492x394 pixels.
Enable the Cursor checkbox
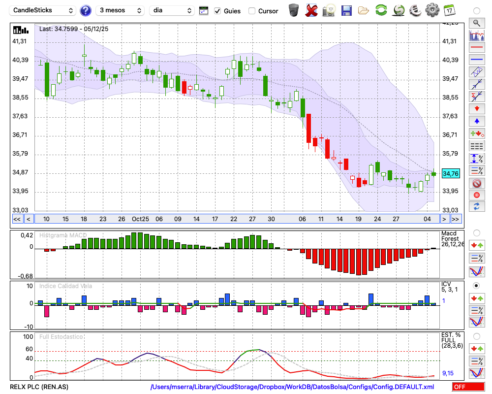click(x=252, y=10)
